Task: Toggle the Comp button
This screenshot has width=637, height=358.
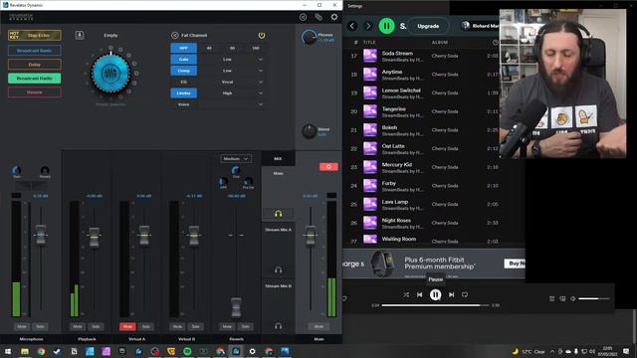Action: (x=183, y=71)
